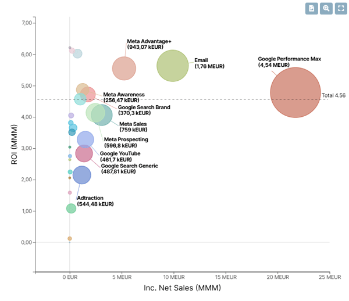Click the export chart file icon

click(311, 9)
